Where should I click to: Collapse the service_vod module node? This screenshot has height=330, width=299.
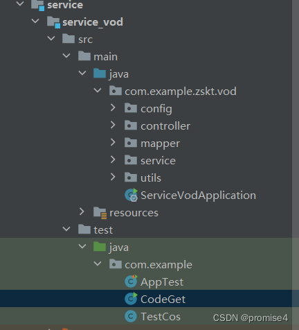35,21
